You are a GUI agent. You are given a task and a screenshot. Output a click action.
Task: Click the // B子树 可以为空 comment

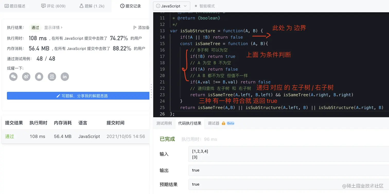tap(209, 50)
